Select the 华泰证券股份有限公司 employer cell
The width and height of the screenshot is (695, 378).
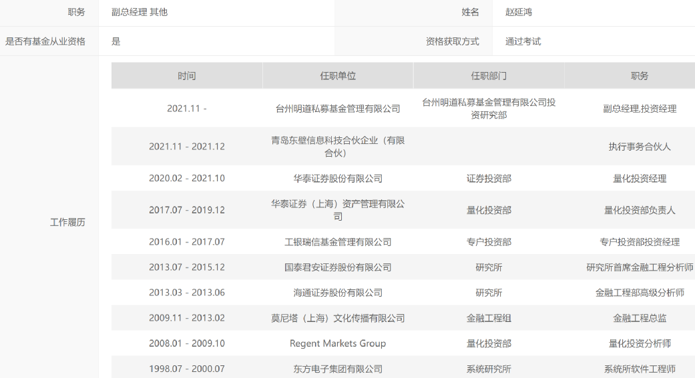pos(338,179)
